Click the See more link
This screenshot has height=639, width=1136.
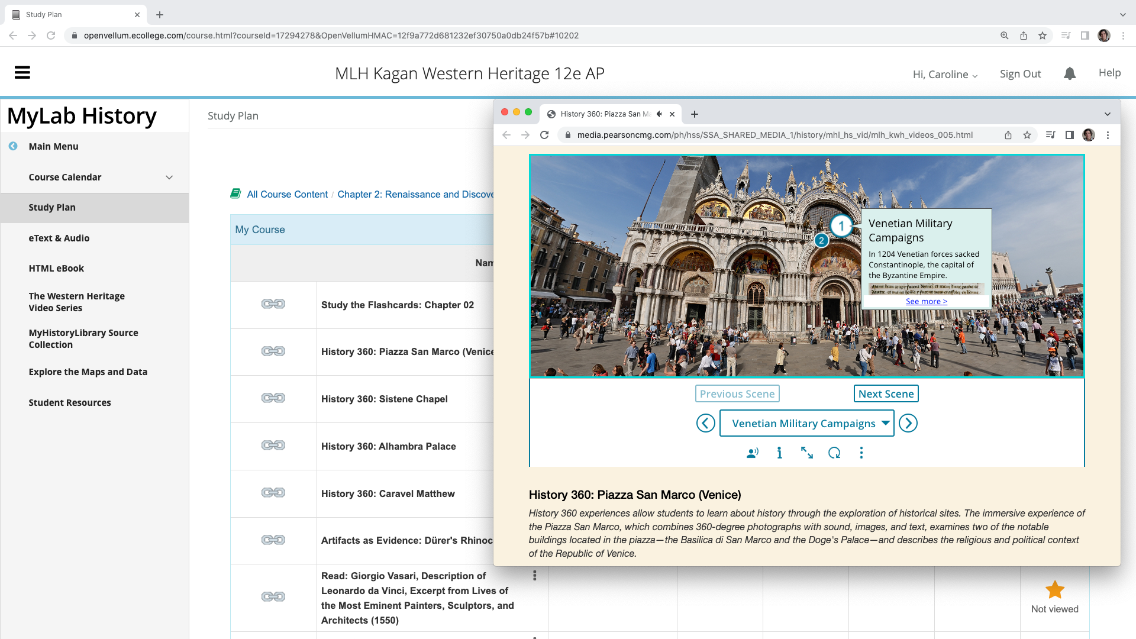point(926,302)
